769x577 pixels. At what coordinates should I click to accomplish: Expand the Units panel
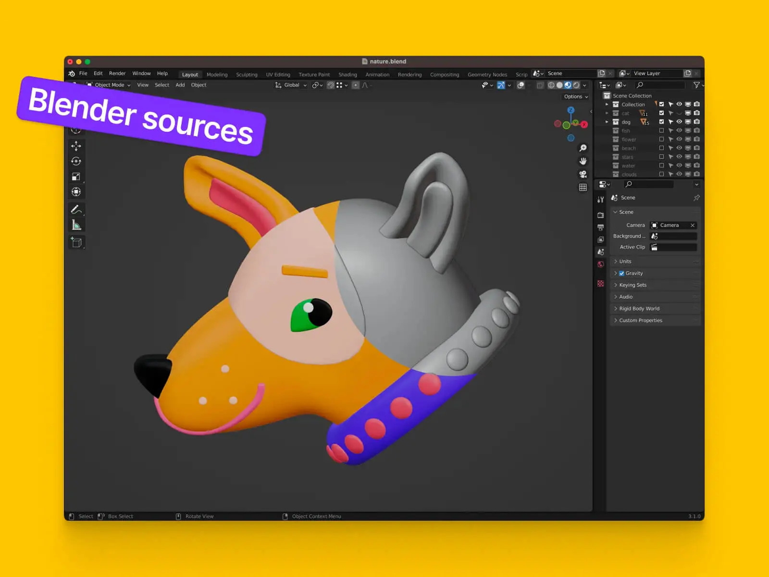(625, 262)
